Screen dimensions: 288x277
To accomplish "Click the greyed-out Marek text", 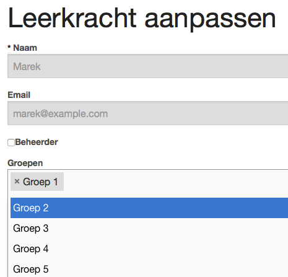I will point(27,66).
